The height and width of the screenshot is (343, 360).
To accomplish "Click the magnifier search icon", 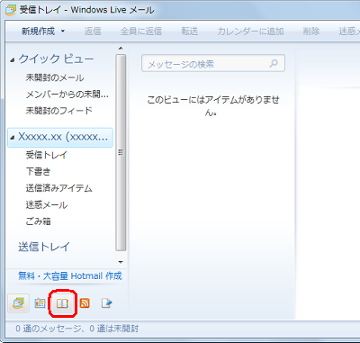I will (x=274, y=63).
